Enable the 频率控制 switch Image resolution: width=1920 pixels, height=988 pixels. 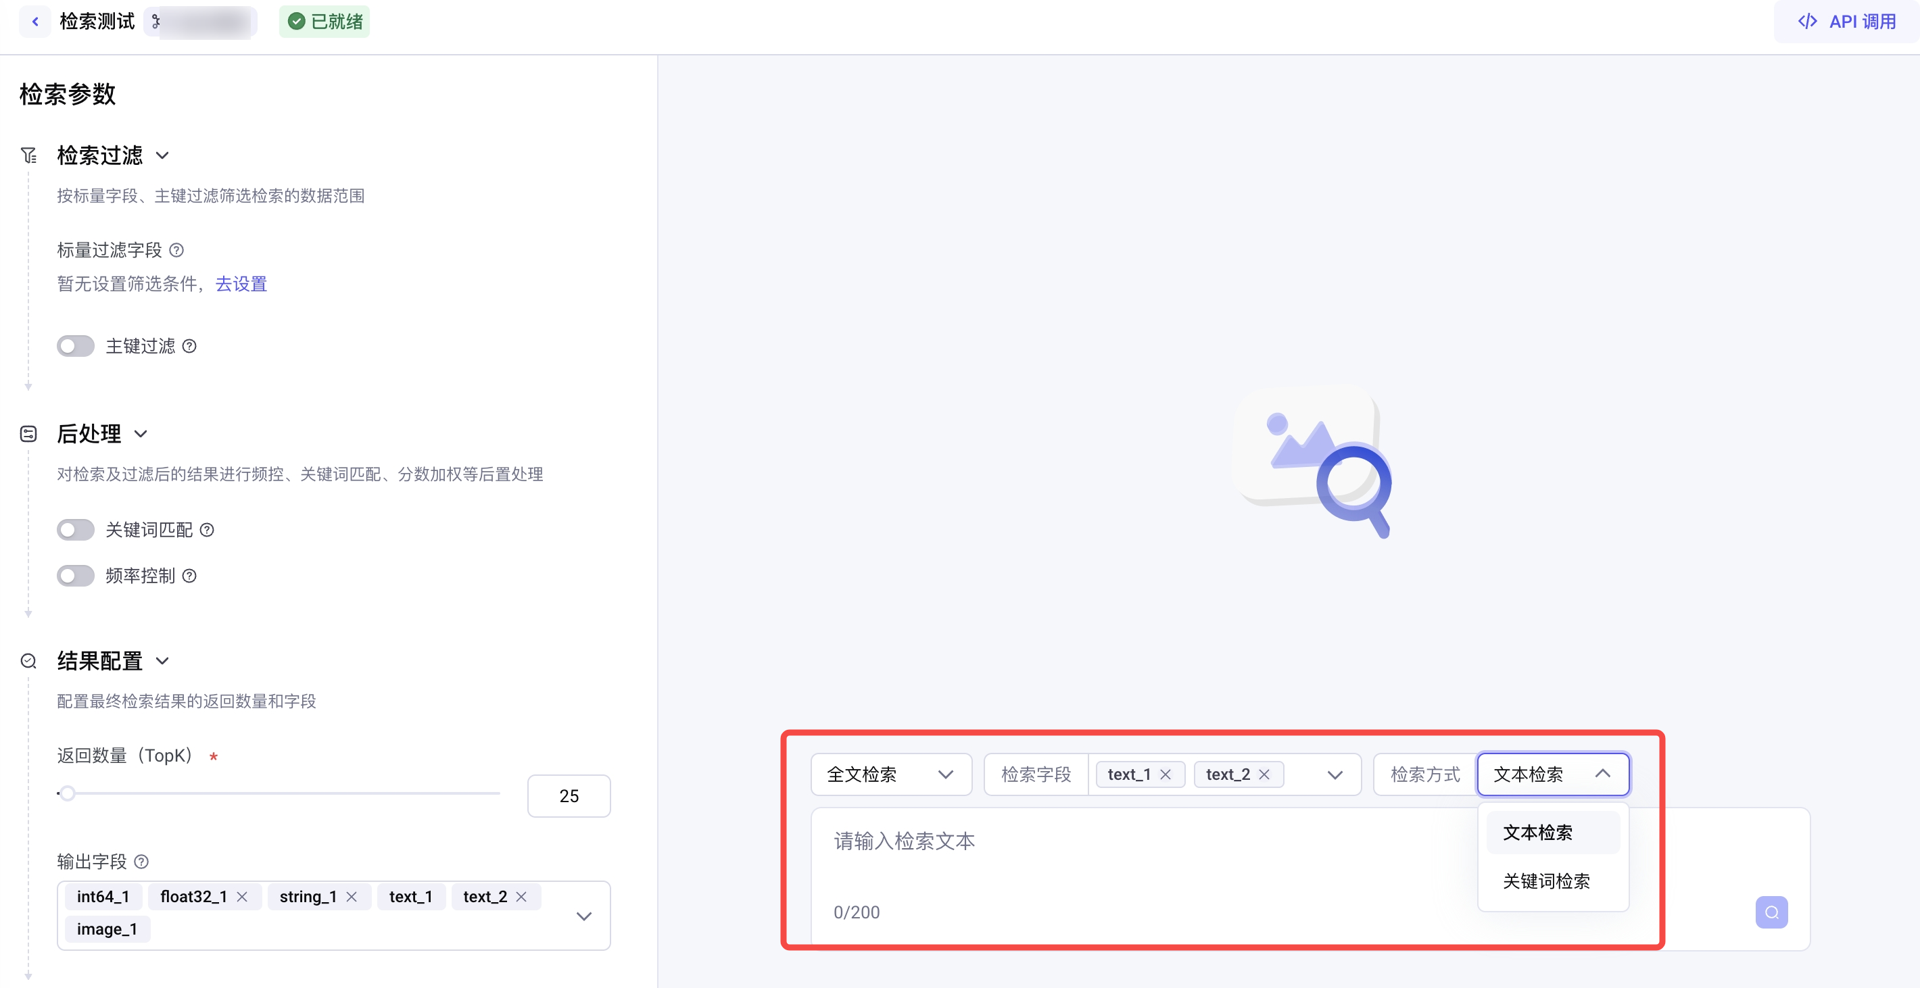coord(75,576)
